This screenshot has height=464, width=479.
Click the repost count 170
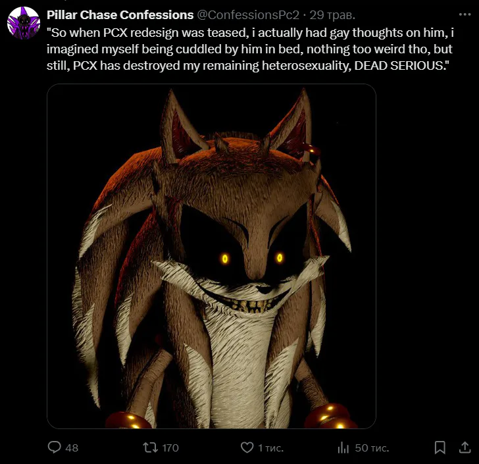pyautogui.click(x=170, y=448)
